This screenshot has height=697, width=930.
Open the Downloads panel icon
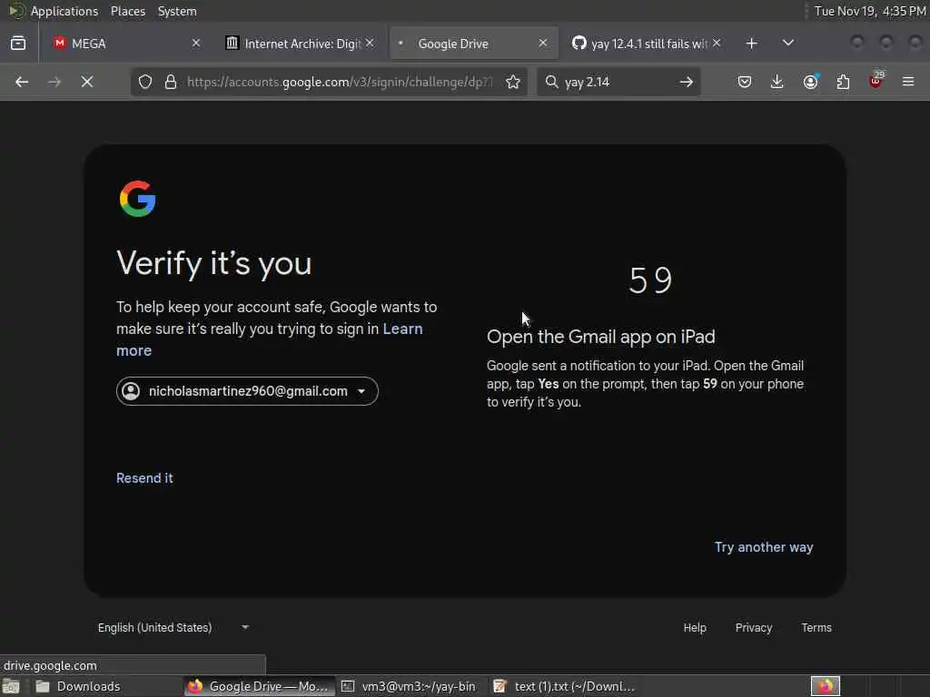click(x=777, y=82)
